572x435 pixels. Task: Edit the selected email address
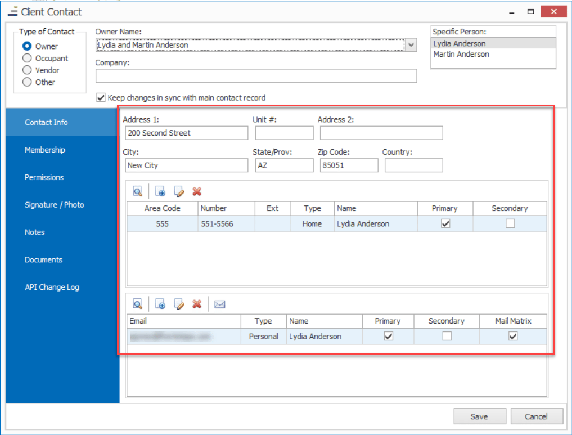pyautogui.click(x=179, y=304)
